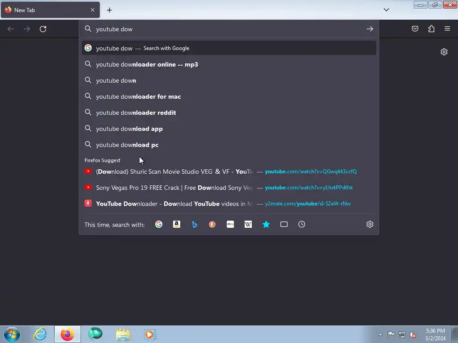Open a new tab with plus button
458x343 pixels.
(109, 10)
